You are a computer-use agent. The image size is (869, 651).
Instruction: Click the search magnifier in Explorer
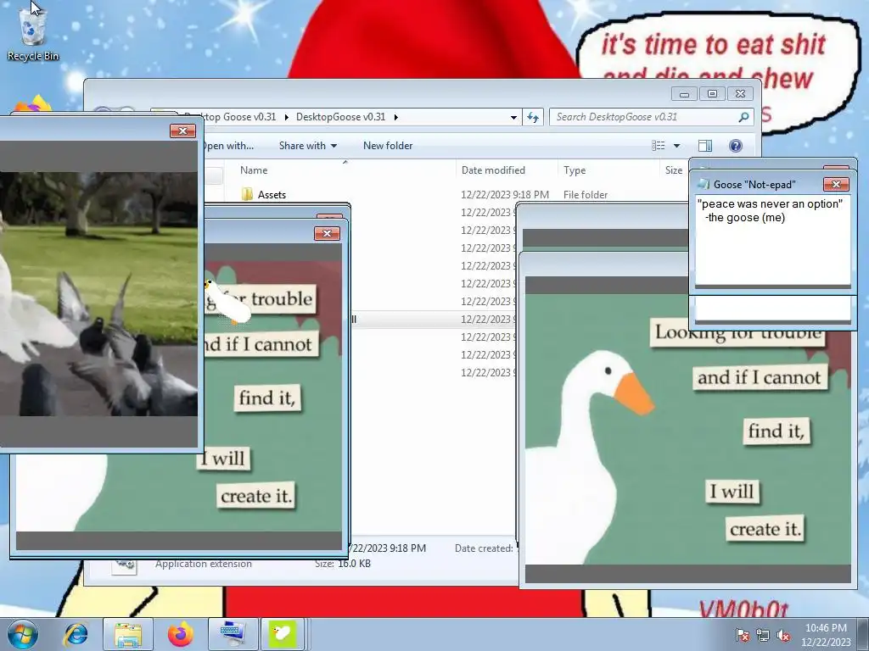[x=743, y=117]
